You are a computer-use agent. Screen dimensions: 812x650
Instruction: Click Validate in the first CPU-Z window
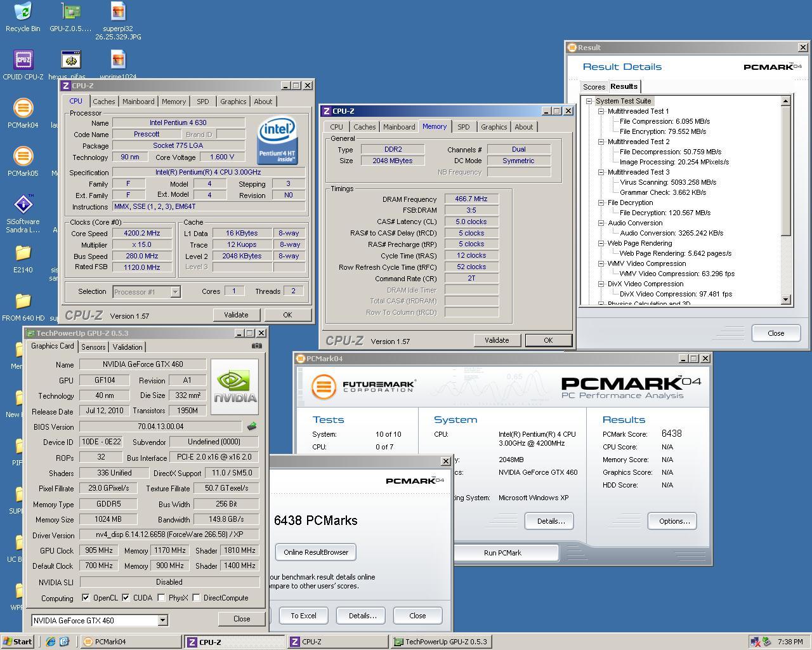(x=236, y=315)
